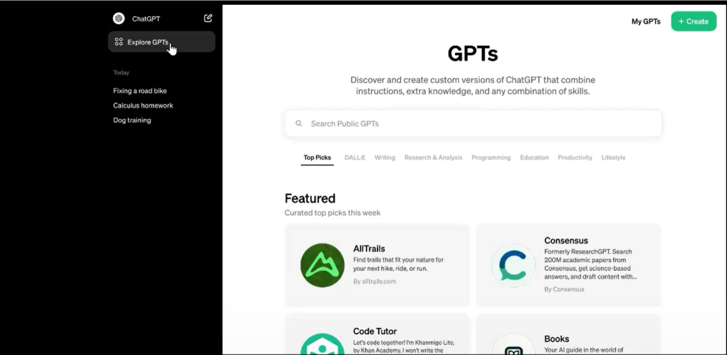The width and height of the screenshot is (727, 355).
Task: Click the Discover and create custom versions text
Action: click(473, 85)
